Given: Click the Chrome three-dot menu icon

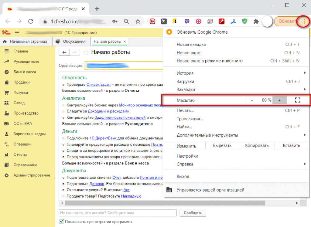Looking at the screenshot, I should coord(305,22).
